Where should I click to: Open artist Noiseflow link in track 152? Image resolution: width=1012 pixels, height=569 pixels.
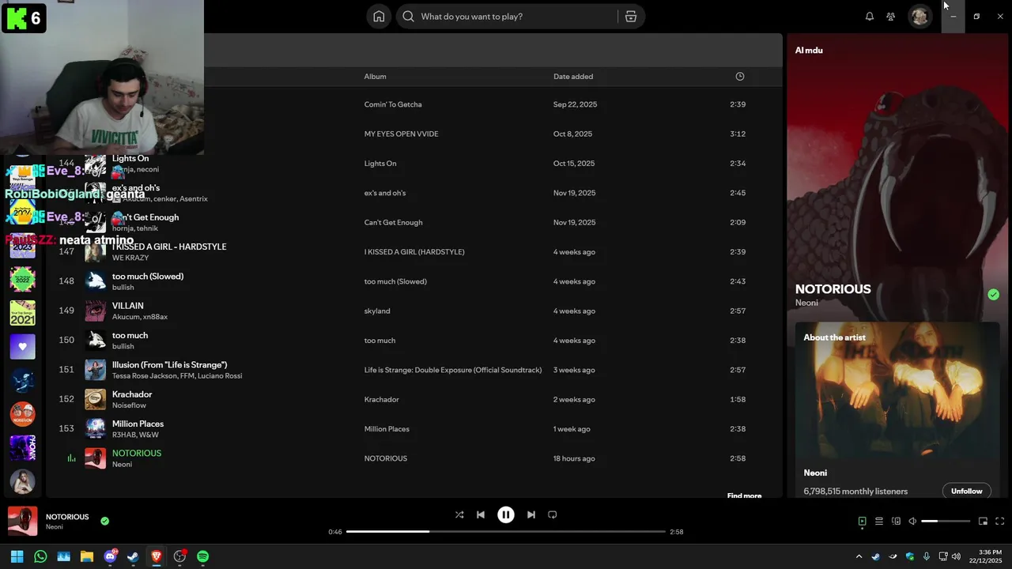129,405
